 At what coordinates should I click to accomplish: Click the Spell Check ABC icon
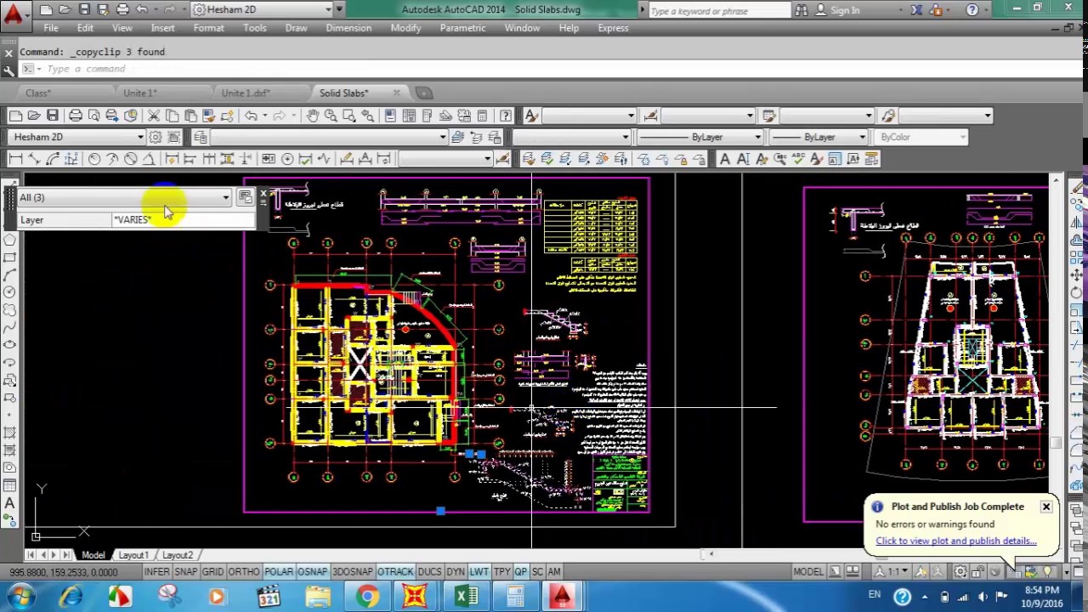(x=798, y=159)
